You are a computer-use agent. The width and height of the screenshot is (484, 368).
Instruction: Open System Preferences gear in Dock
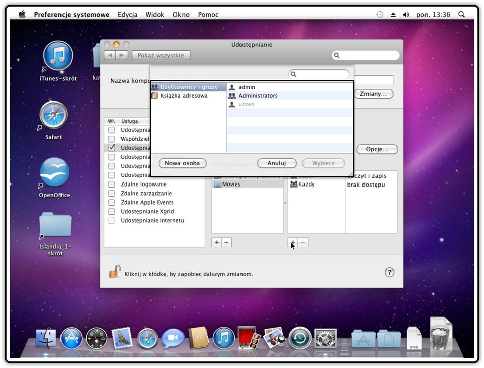point(325,338)
